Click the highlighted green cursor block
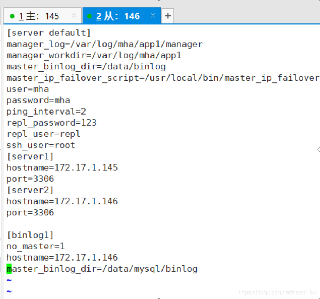The height and width of the screenshot is (299, 320). pyautogui.click(x=9, y=269)
